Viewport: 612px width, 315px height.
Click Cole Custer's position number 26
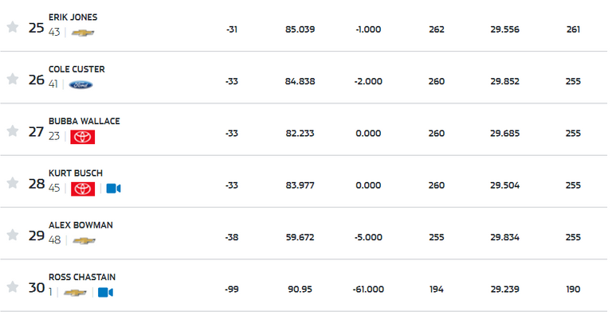[x=37, y=80]
